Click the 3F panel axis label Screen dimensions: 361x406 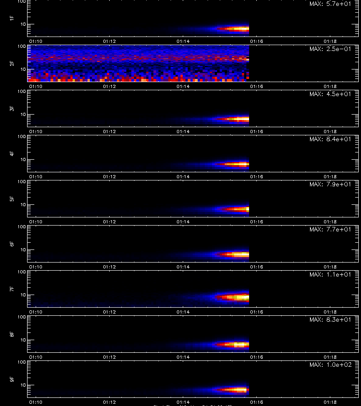(12, 108)
